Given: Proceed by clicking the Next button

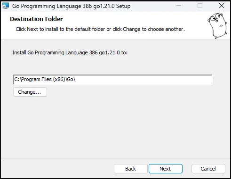Looking at the screenshot, I should click(x=166, y=169).
